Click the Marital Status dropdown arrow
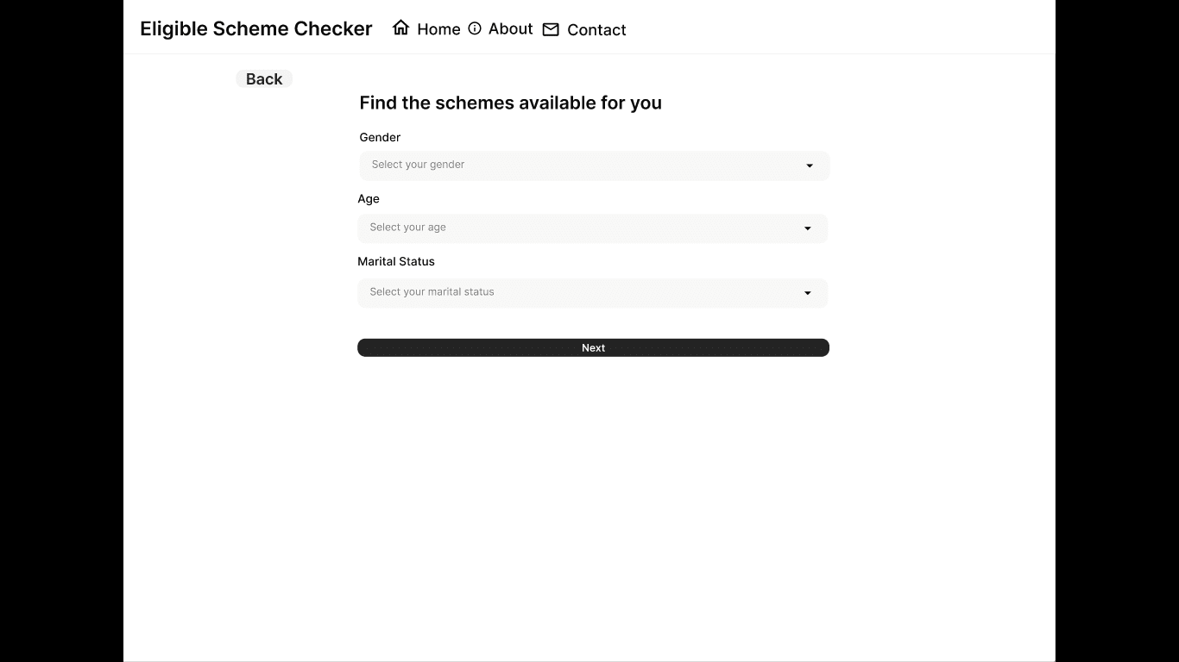This screenshot has height=662, width=1179. tap(808, 293)
